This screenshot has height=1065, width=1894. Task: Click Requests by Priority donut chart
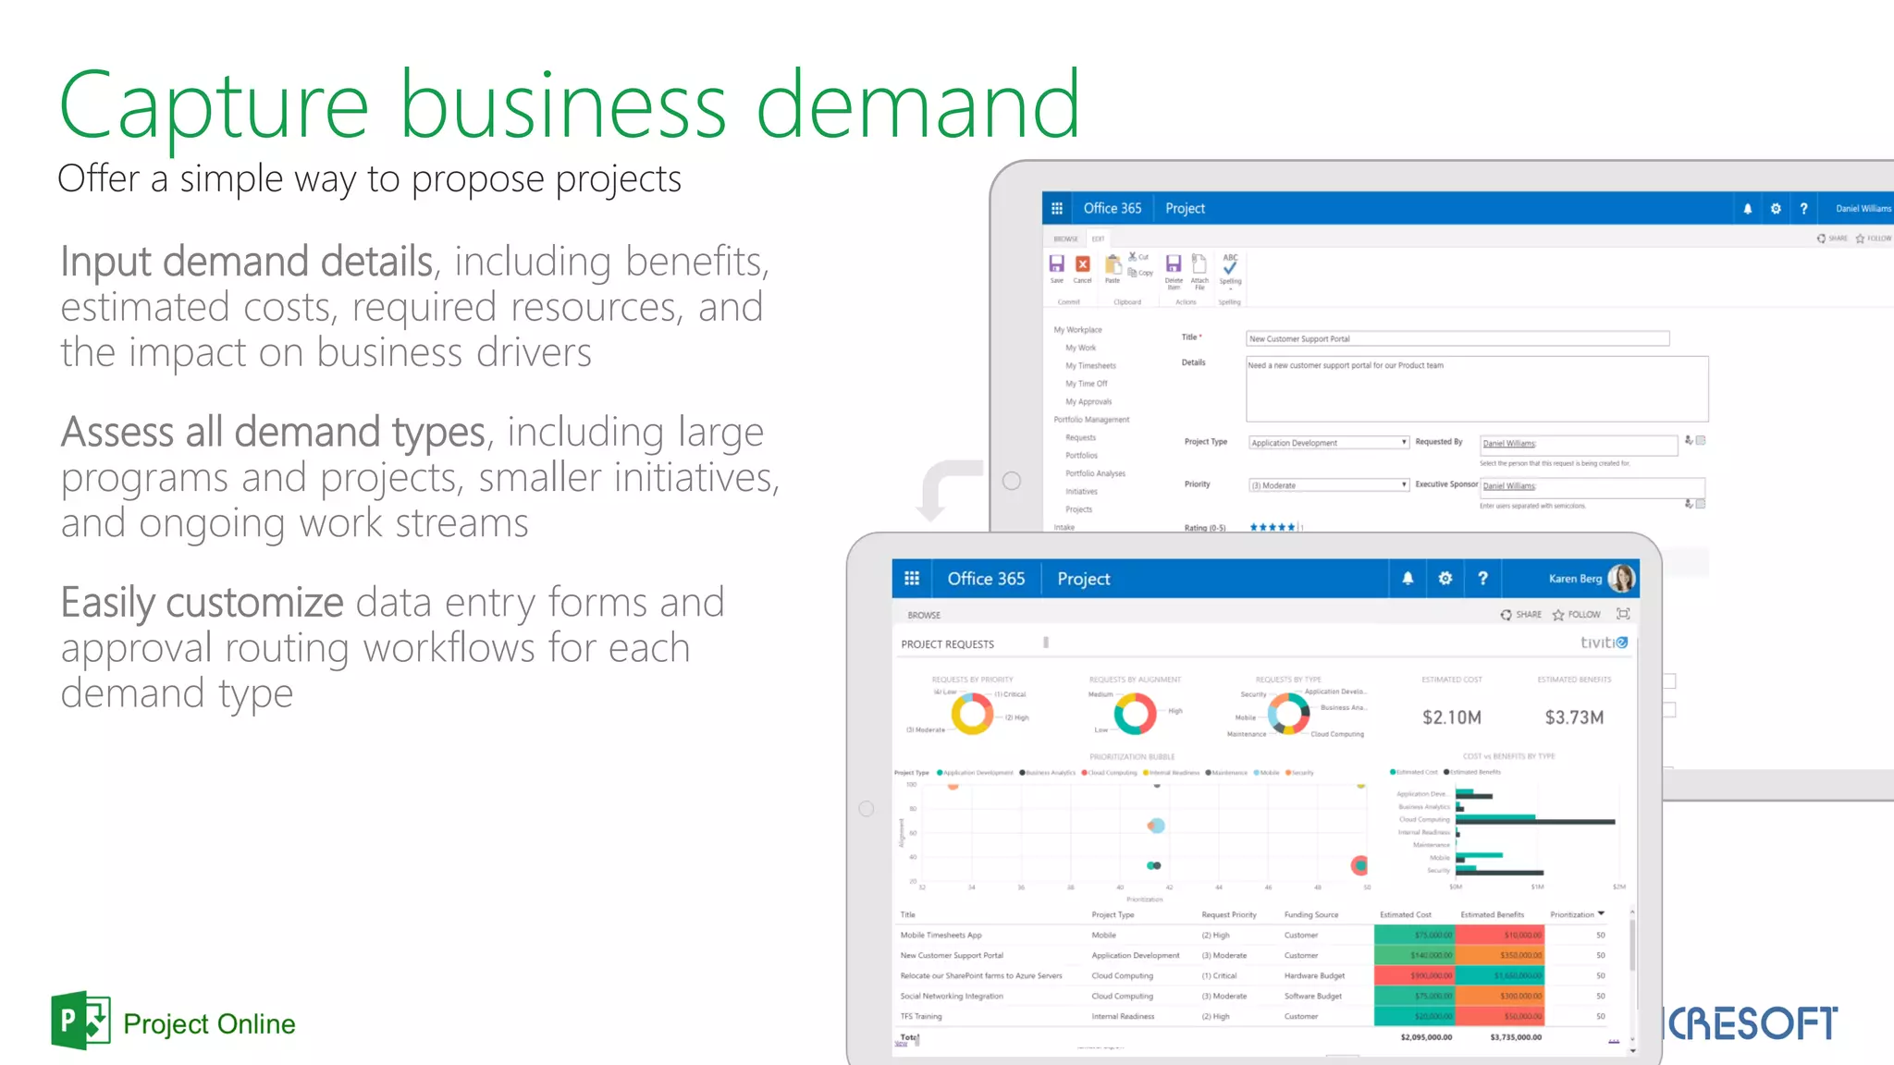point(972,715)
